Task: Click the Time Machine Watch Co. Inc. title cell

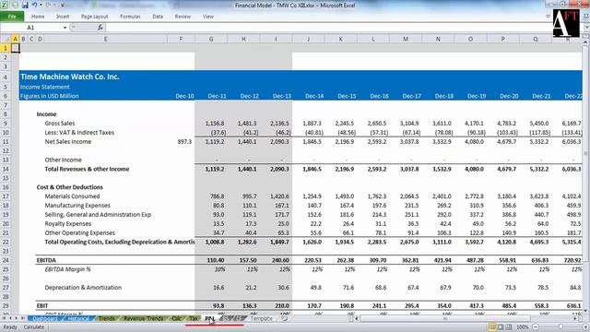Action: pos(70,77)
